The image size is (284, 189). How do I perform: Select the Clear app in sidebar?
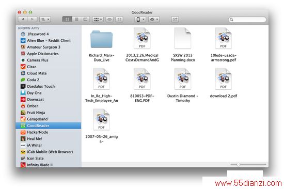pos(49,67)
